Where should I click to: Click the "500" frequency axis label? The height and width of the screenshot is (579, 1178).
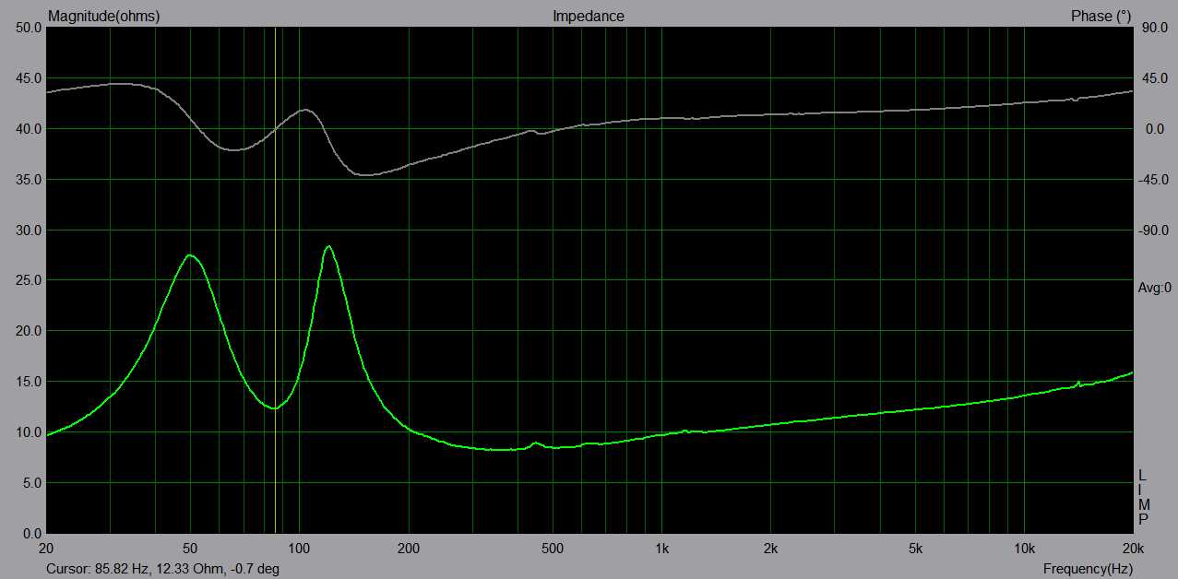click(552, 548)
